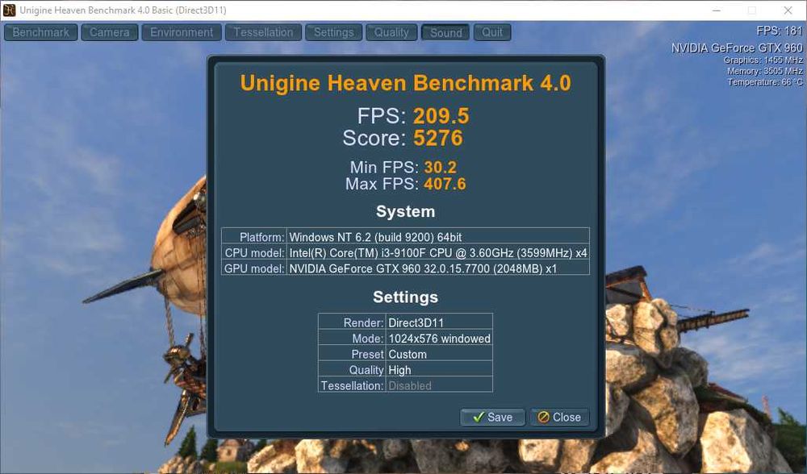Close the Unigine Heaven window

click(788, 10)
